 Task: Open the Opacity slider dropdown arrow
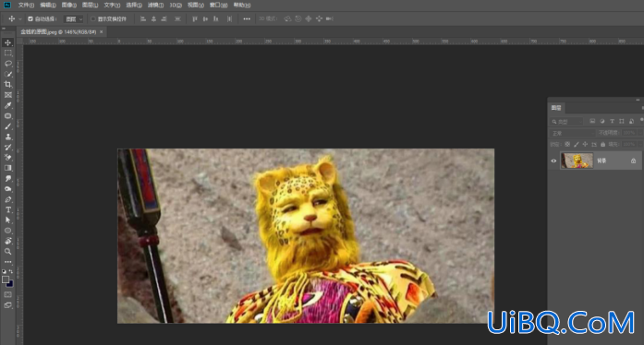click(x=640, y=133)
